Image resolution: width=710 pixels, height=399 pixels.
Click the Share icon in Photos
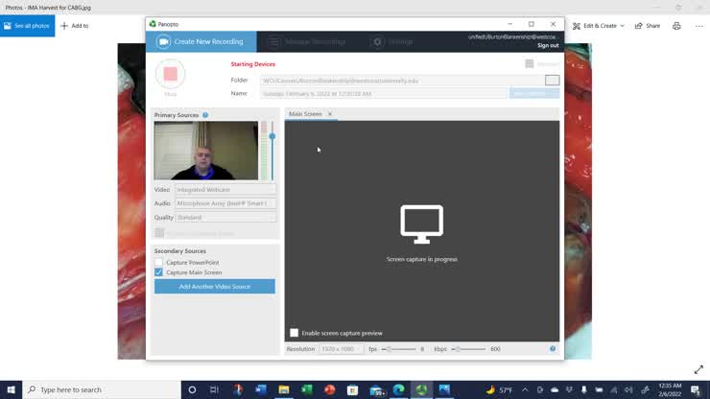tap(648, 26)
